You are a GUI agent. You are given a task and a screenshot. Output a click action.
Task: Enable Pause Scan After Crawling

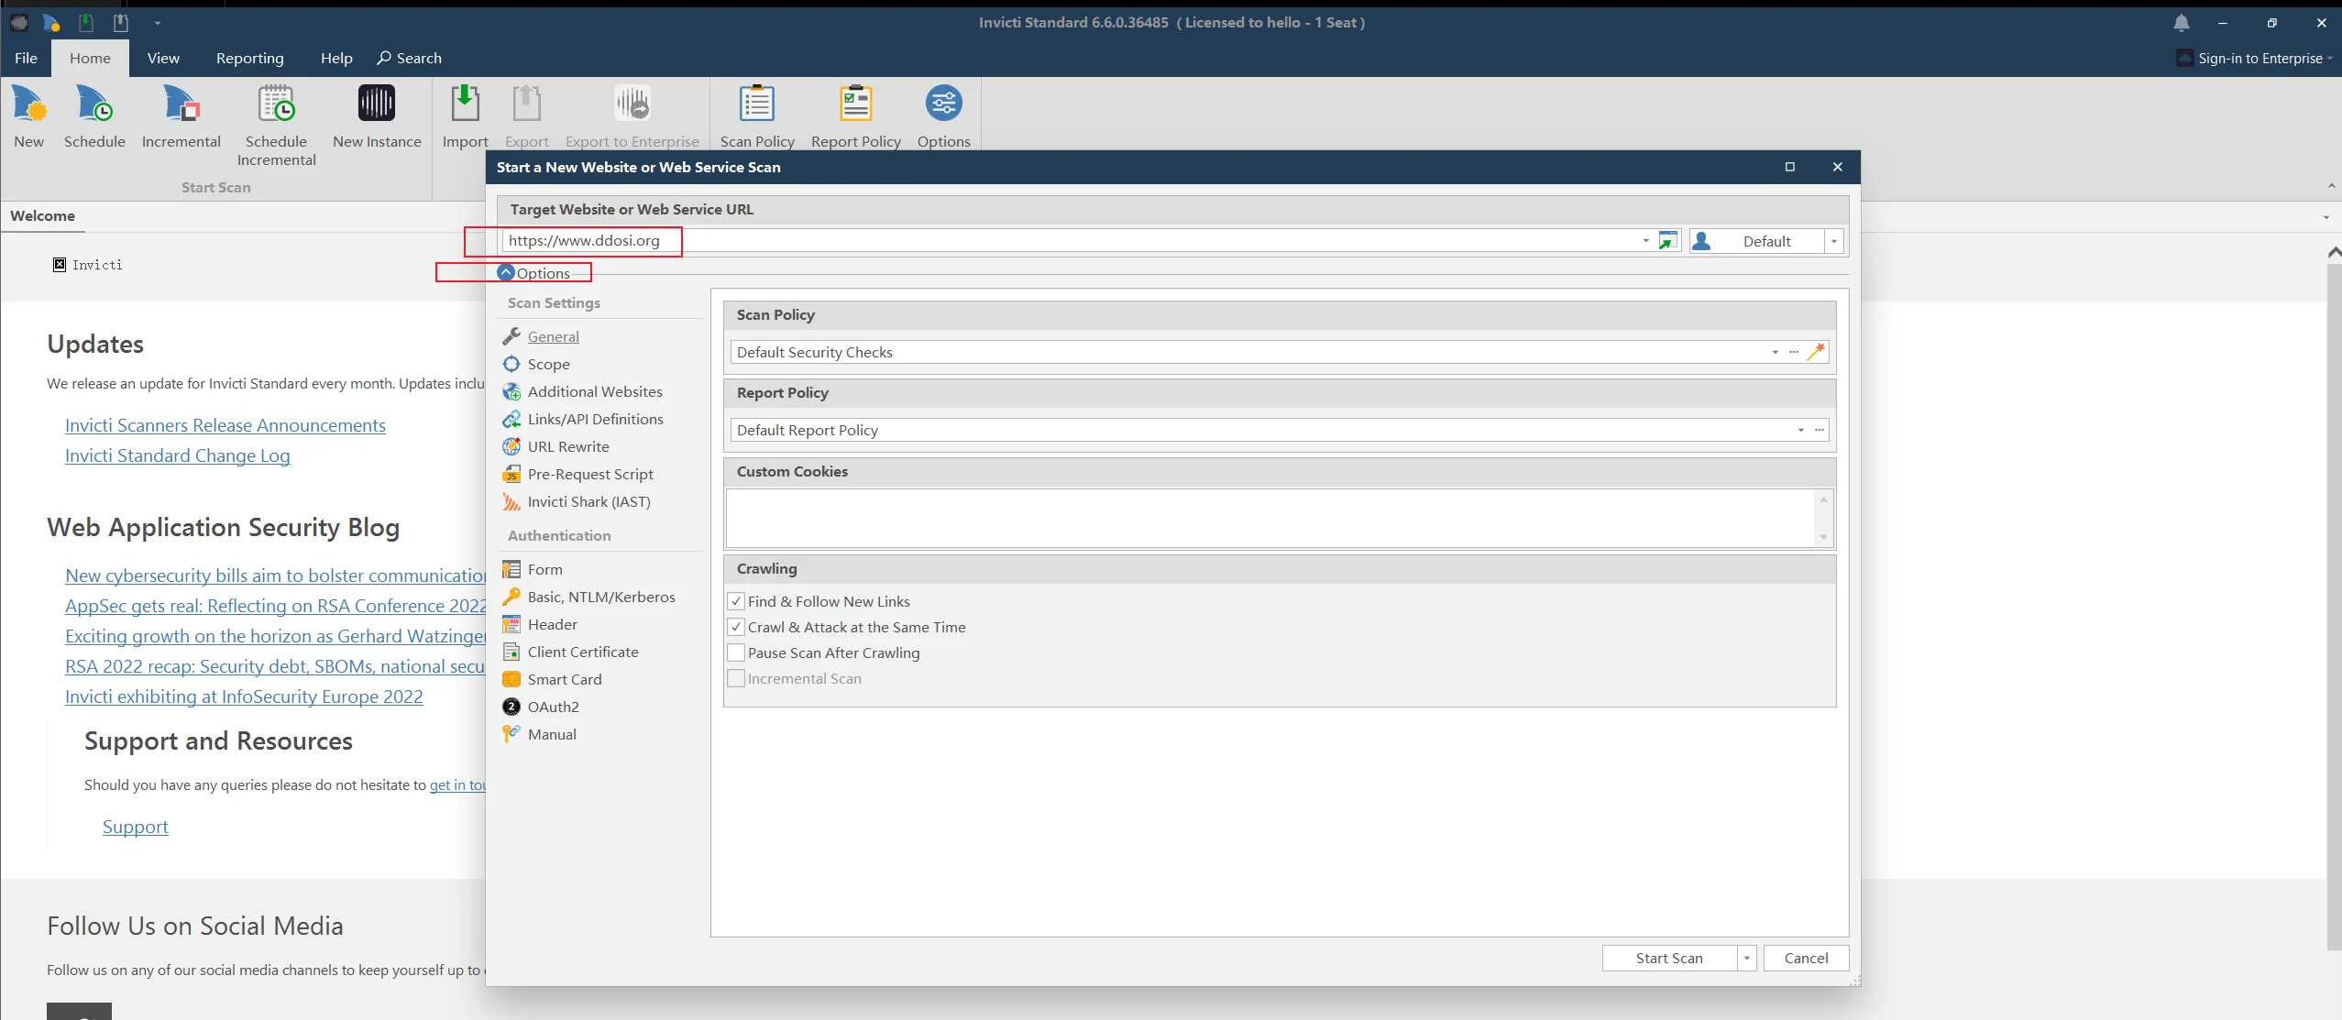pos(736,653)
